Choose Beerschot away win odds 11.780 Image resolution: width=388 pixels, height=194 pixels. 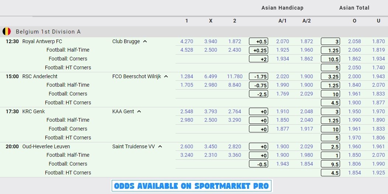click(x=235, y=76)
